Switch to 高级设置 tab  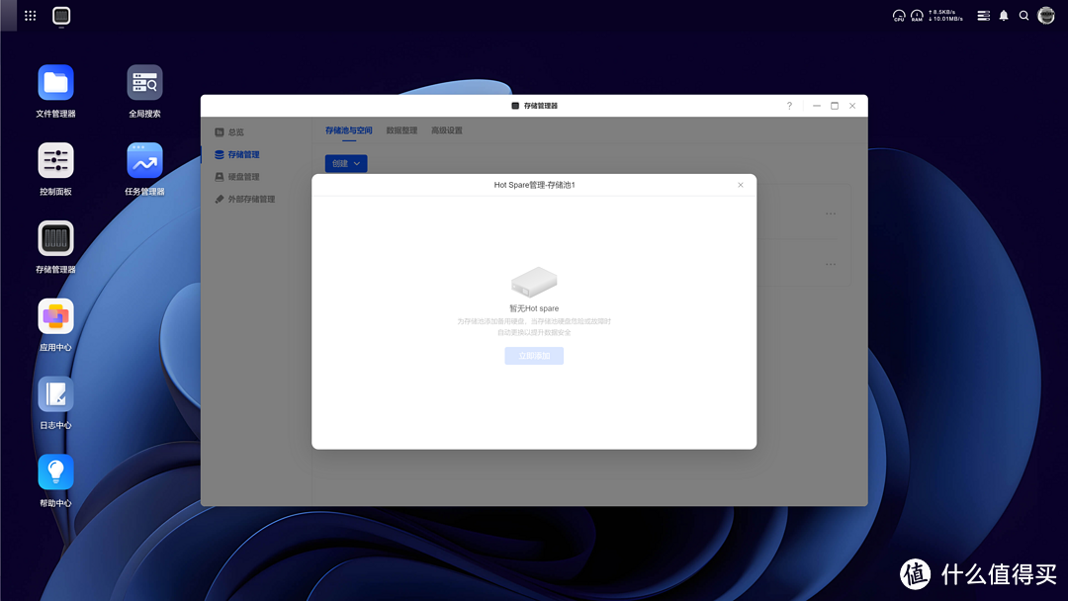[x=447, y=130]
